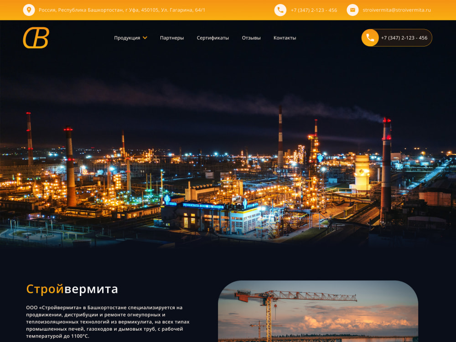Click the paragraph starting ООО «Стройвермита»
This screenshot has height=342, width=456.
(x=108, y=321)
